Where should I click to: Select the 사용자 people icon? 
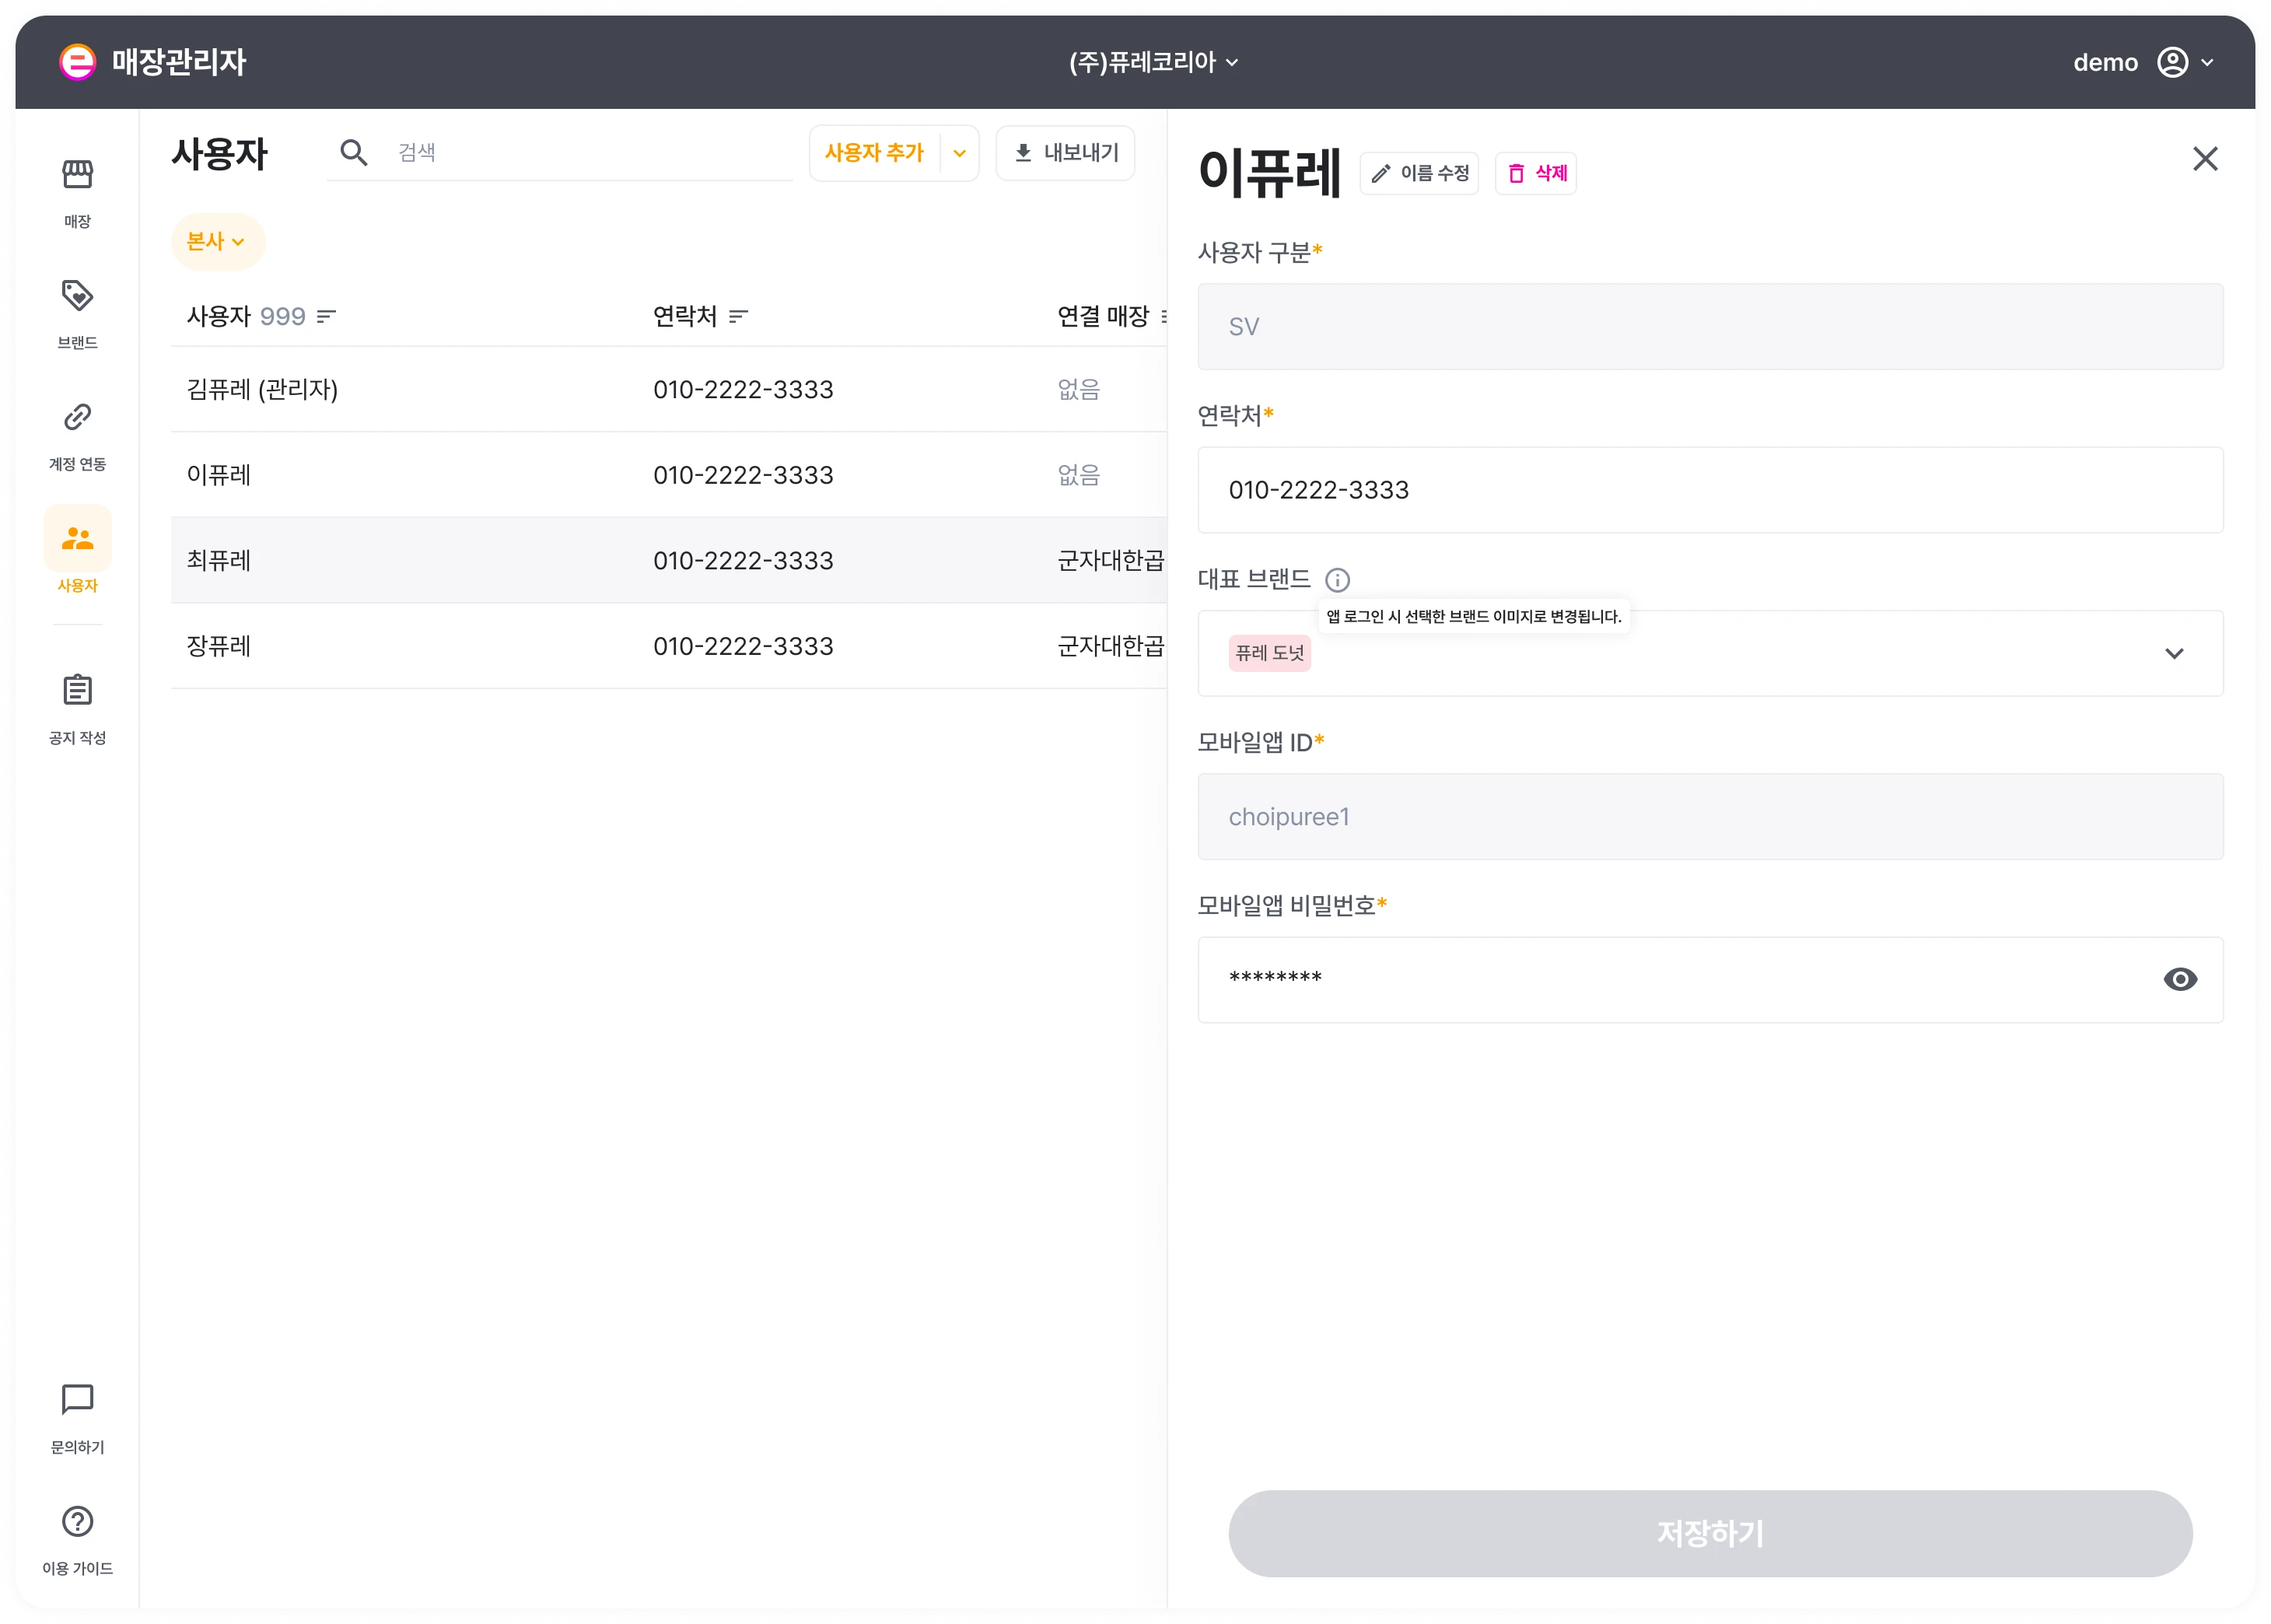tap(77, 539)
